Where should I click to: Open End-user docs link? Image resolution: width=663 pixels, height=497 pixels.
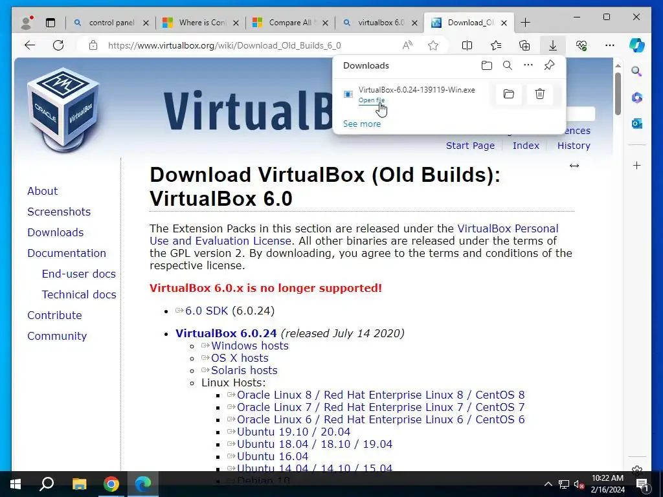point(78,274)
